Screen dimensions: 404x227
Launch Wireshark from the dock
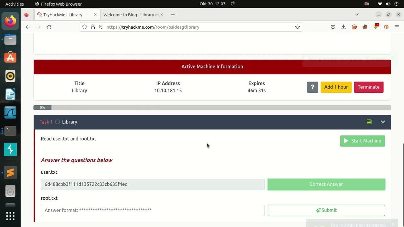pyautogui.click(x=10, y=113)
